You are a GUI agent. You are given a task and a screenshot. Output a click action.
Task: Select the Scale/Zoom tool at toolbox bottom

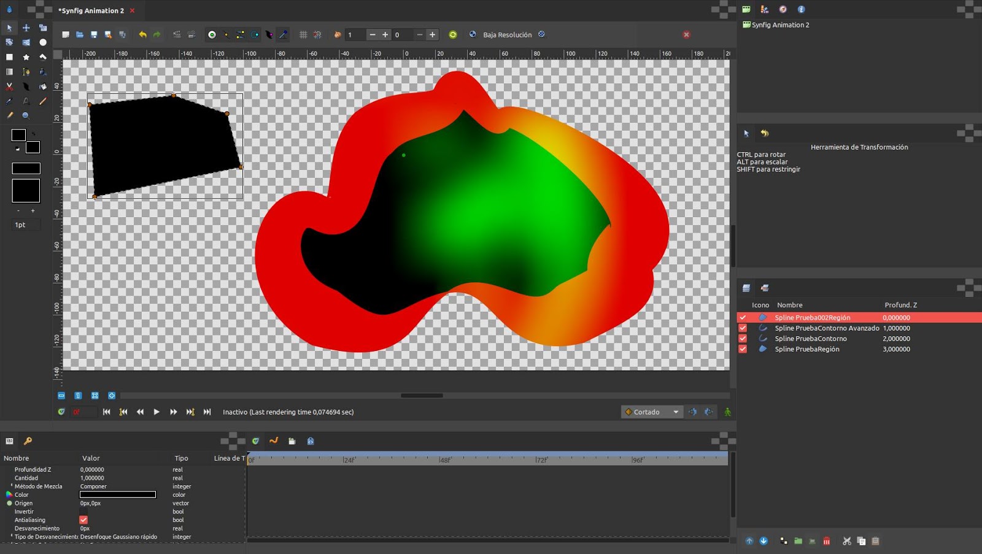[x=26, y=115]
